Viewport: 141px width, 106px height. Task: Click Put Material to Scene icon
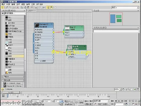pyautogui.click(x=10, y=7)
